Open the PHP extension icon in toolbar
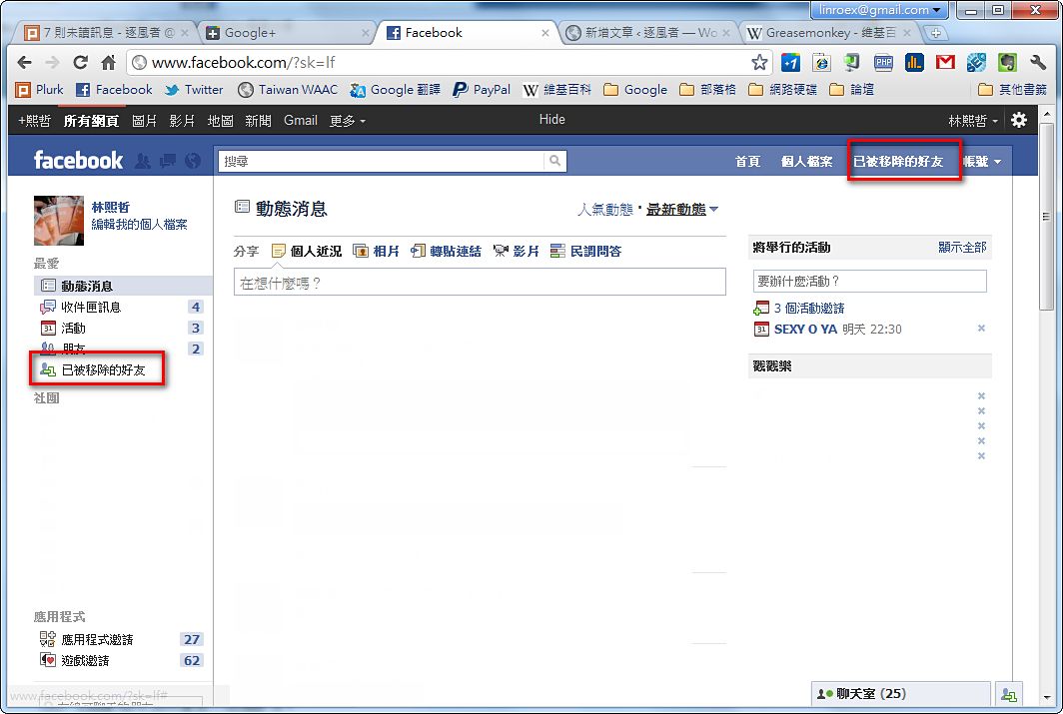This screenshot has height=714, width=1063. 883,62
